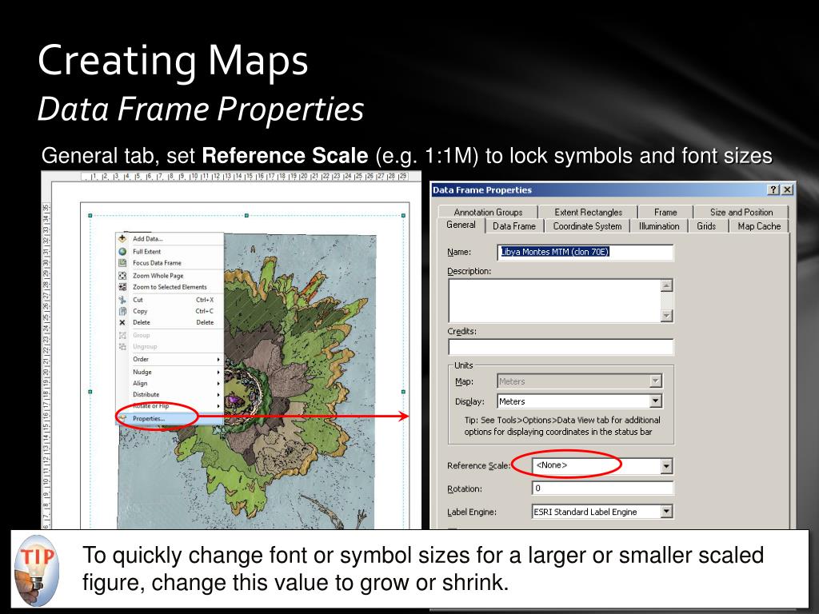Expand the Display units dropdown

click(x=656, y=401)
